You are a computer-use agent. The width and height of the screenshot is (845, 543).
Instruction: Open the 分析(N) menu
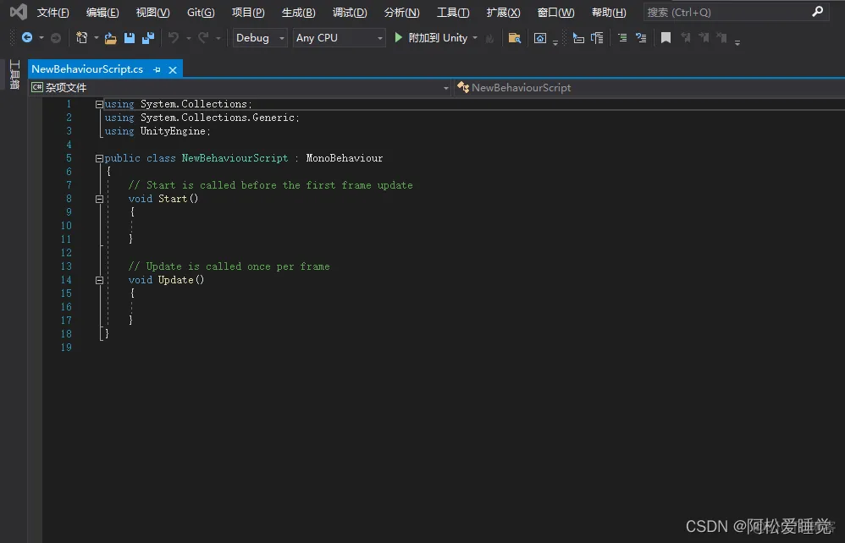(x=401, y=12)
